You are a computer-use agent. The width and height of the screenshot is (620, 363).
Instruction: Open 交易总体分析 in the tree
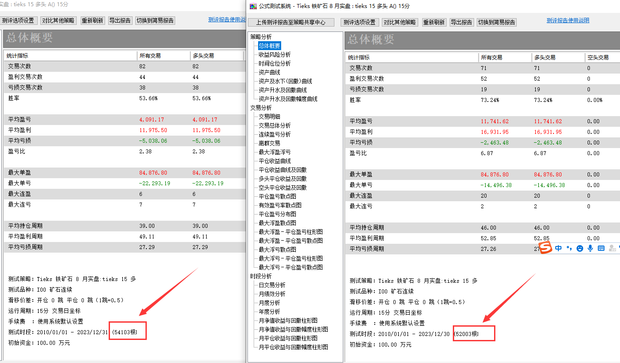tap(275, 125)
